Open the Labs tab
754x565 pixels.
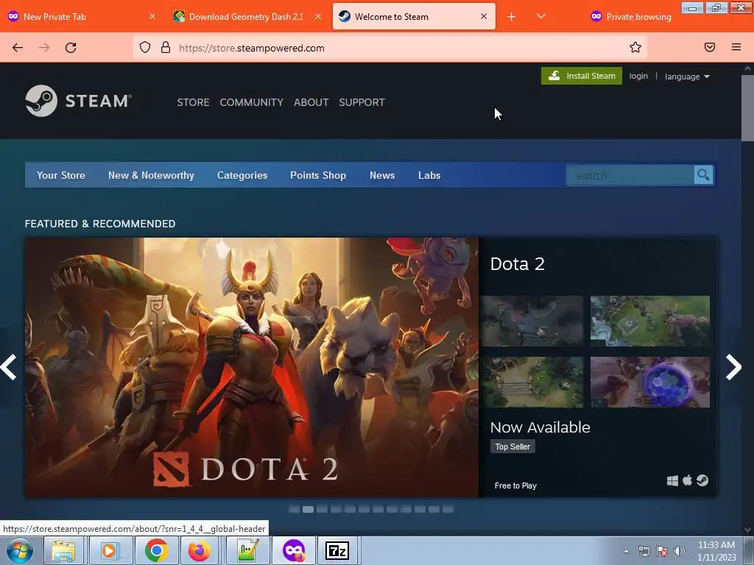(x=429, y=175)
